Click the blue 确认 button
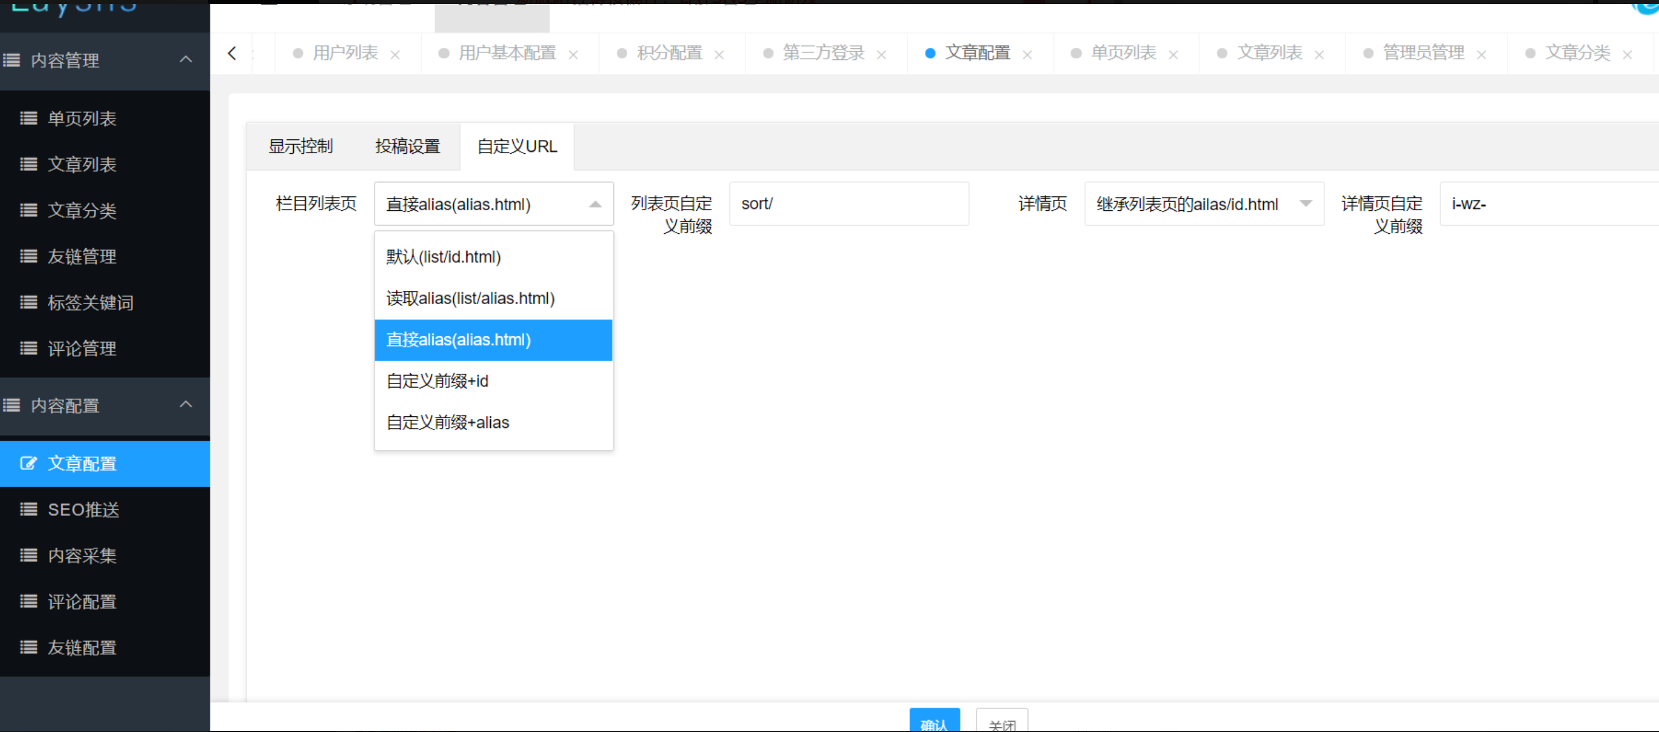 [934, 720]
